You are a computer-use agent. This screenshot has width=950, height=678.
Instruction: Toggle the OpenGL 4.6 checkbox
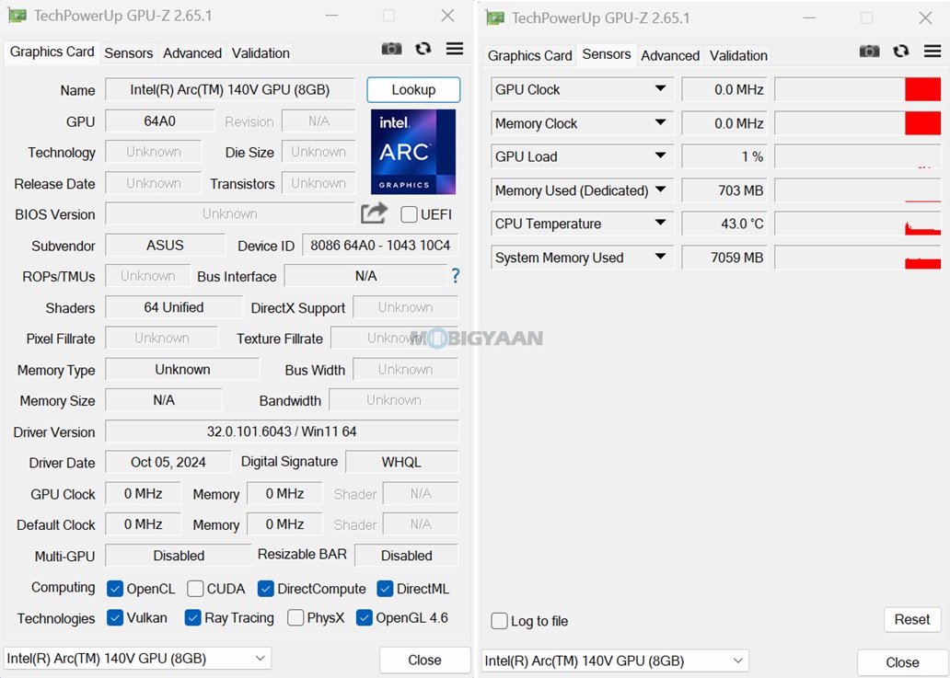coord(365,617)
